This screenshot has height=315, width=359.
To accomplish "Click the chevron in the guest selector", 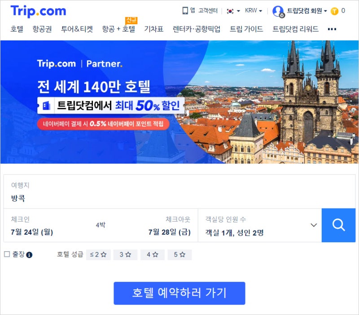I will click(x=314, y=225).
